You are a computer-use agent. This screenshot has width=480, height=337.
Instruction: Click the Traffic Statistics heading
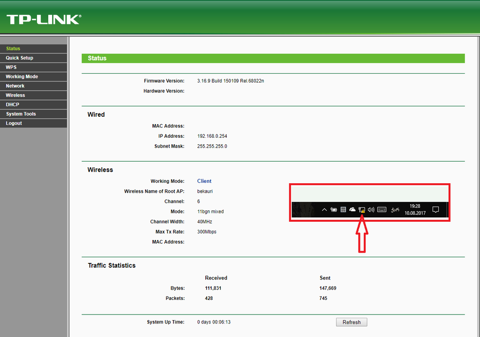coord(112,265)
